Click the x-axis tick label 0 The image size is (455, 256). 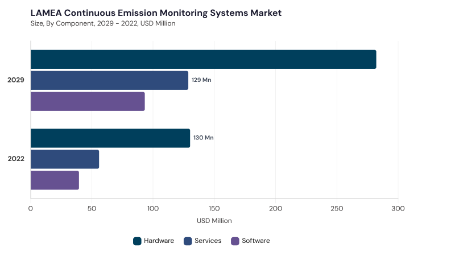pyautogui.click(x=31, y=209)
